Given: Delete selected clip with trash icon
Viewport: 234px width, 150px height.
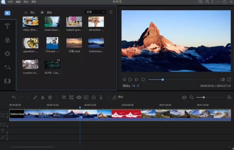Looking at the screenshot, I should pos(50,97).
